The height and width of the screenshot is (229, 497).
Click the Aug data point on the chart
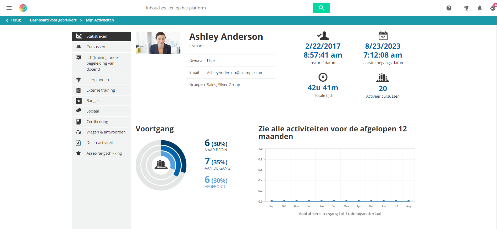408,201
